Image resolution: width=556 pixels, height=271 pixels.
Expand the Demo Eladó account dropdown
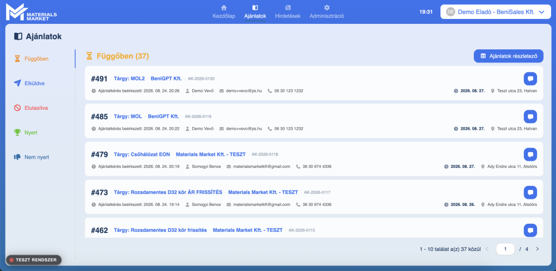pyautogui.click(x=496, y=12)
